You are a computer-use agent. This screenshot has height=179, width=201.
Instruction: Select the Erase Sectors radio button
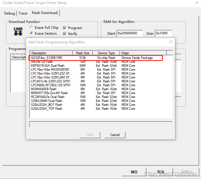(31, 33)
